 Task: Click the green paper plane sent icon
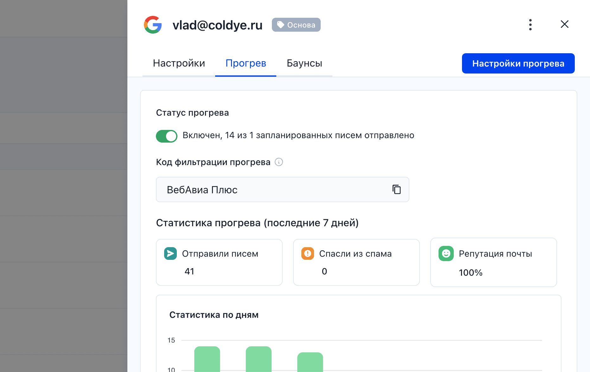click(x=170, y=253)
